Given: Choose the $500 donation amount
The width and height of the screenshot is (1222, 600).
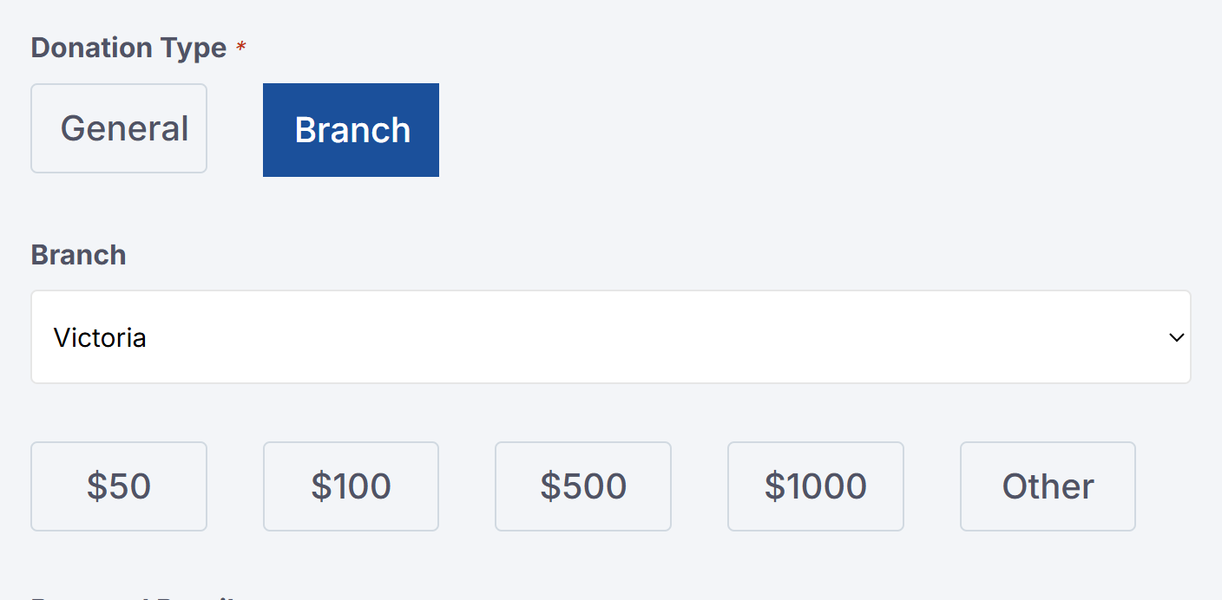Looking at the screenshot, I should coord(582,486).
